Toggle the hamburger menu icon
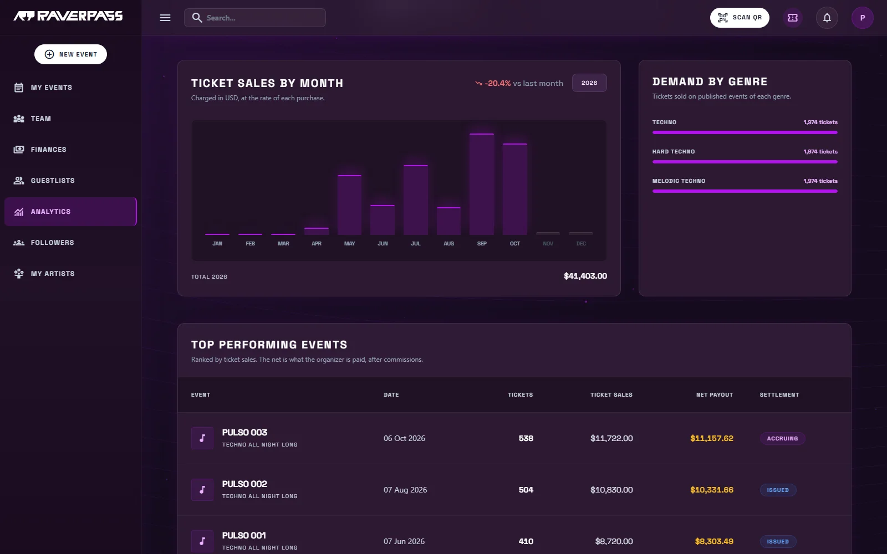 click(x=165, y=18)
